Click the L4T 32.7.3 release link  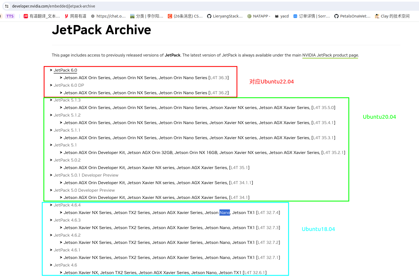pos(268,228)
